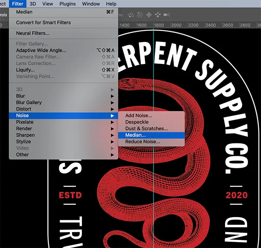Open the Plugins menu

68,4
